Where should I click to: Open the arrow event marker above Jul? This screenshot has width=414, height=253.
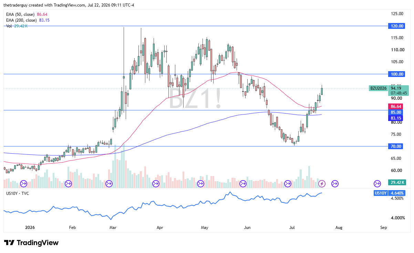(288, 184)
